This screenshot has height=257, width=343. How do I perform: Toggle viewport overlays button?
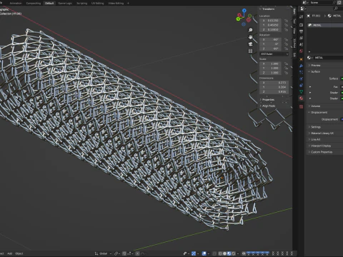tap(204, 253)
